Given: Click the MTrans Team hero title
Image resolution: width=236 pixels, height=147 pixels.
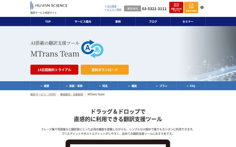Looking at the screenshot, I should pos(55,54).
